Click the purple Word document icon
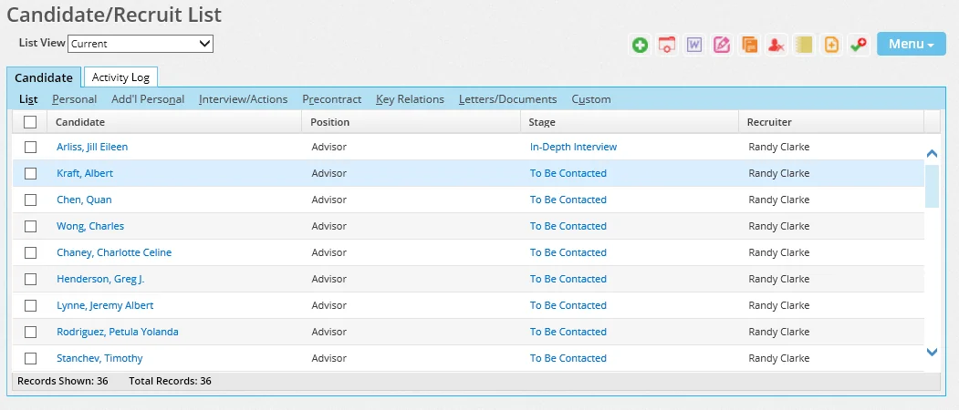The width and height of the screenshot is (959, 410). (694, 45)
